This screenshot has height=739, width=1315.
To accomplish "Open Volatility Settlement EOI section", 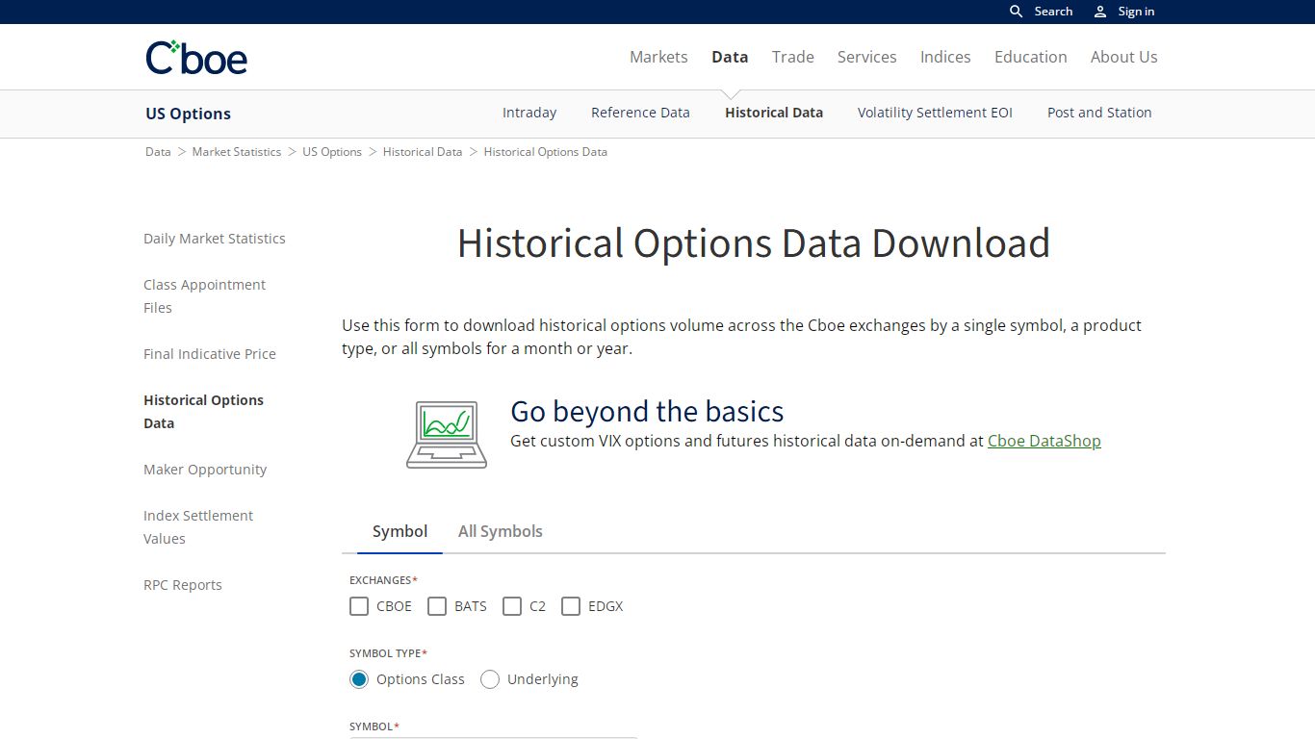I will point(935,113).
